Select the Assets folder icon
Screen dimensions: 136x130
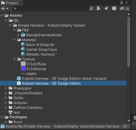(x=6, y=15)
